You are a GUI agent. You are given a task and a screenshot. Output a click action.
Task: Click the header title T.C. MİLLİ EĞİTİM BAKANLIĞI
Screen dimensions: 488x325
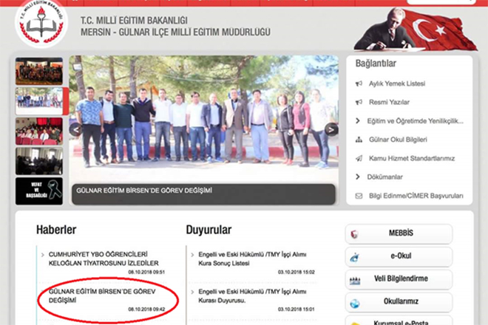point(134,21)
